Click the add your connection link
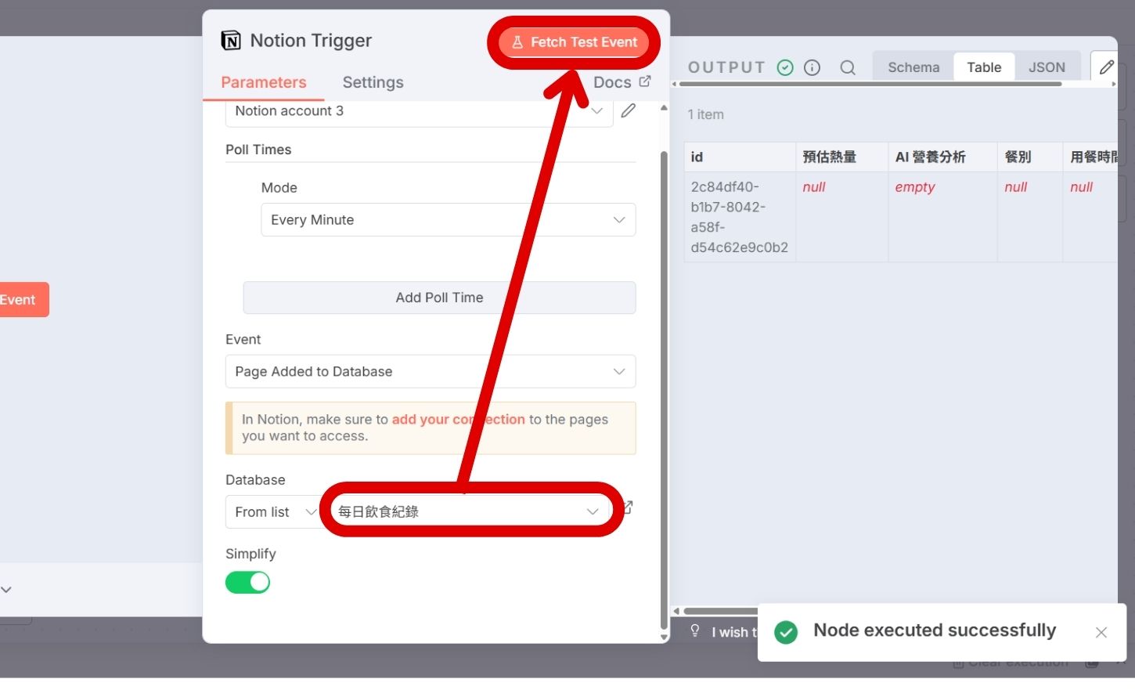The width and height of the screenshot is (1135, 697). tap(459, 419)
